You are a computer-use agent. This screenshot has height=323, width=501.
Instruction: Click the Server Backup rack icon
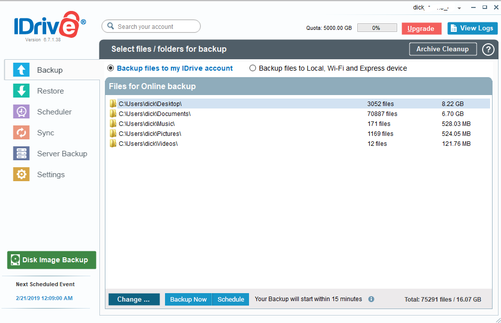21,153
